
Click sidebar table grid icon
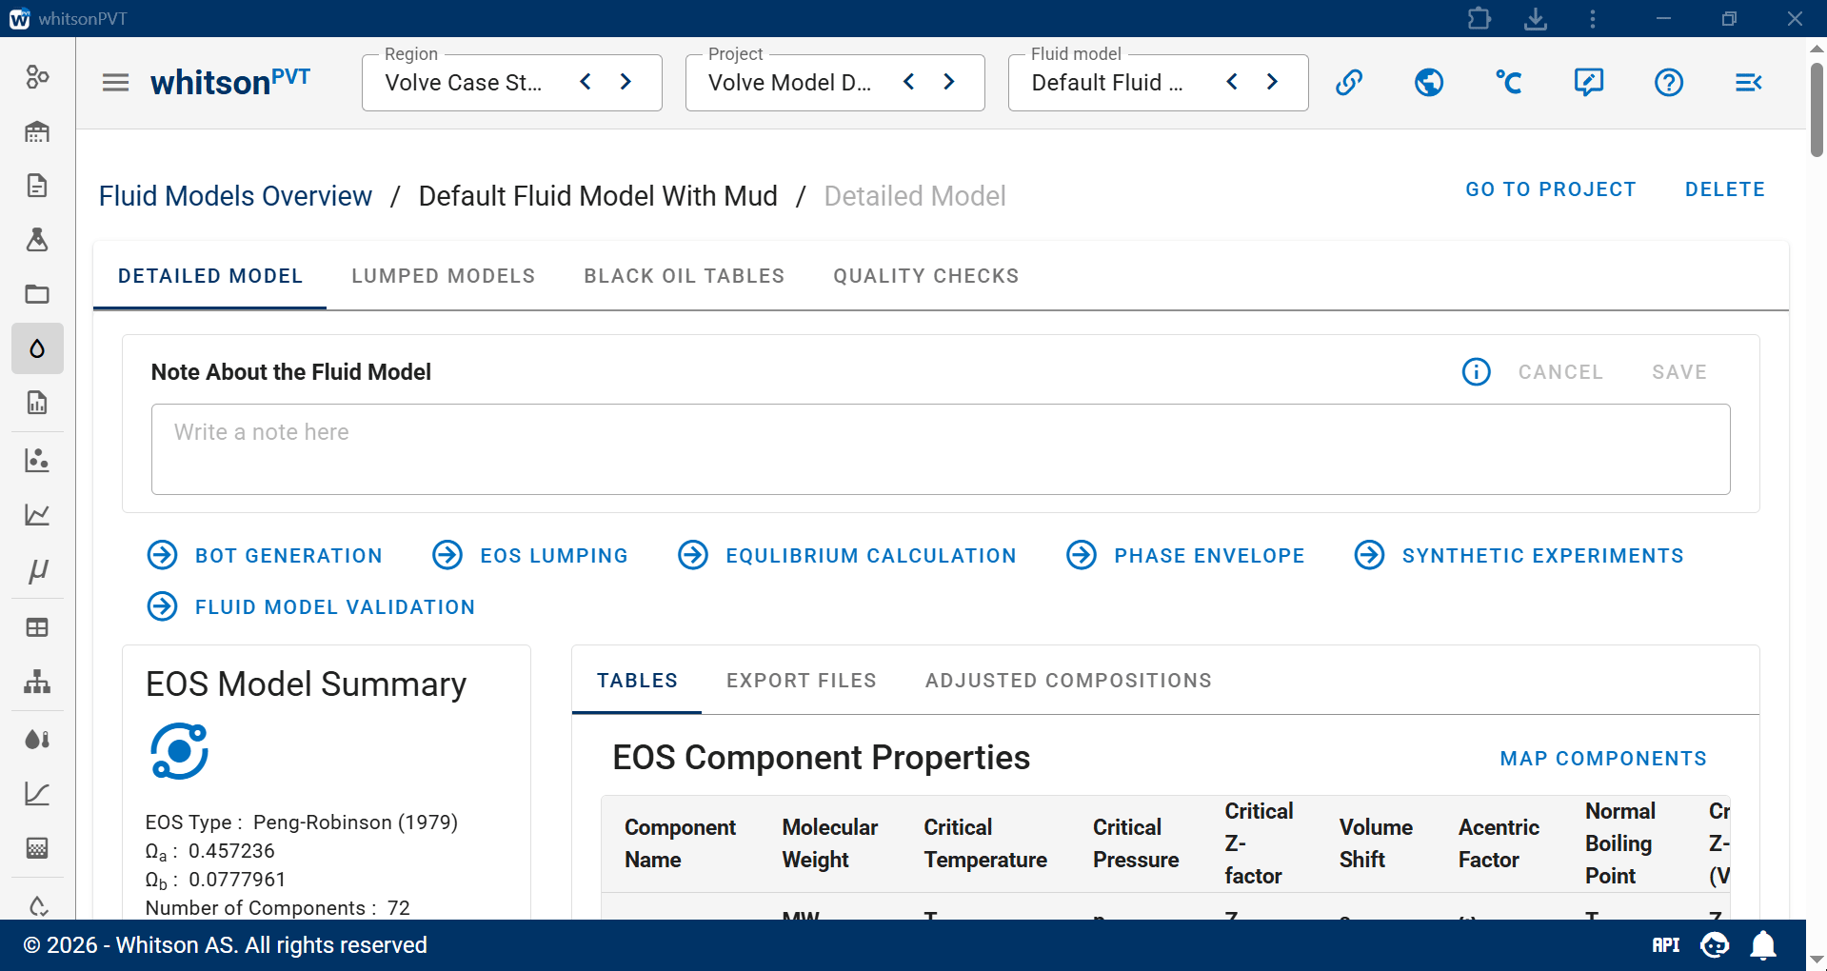[x=37, y=627]
